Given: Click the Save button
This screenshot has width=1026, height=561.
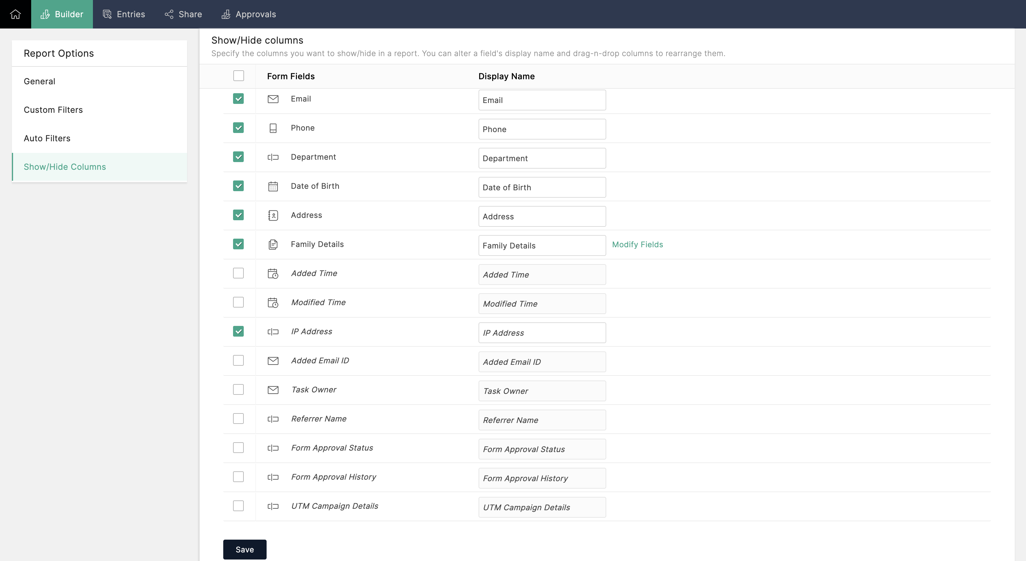Looking at the screenshot, I should pyautogui.click(x=245, y=549).
